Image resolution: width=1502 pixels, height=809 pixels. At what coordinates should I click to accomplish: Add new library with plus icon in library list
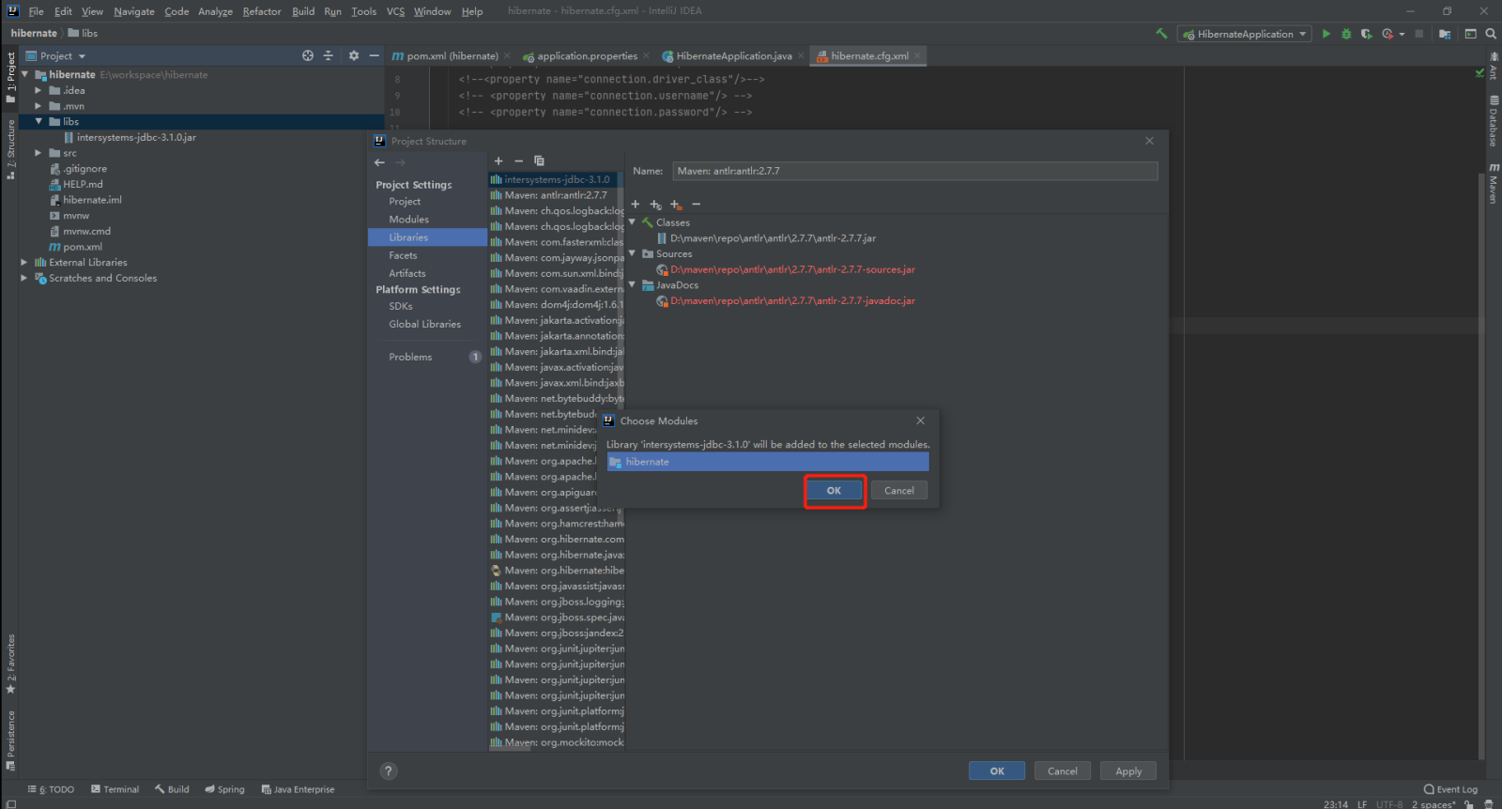pyautogui.click(x=498, y=160)
